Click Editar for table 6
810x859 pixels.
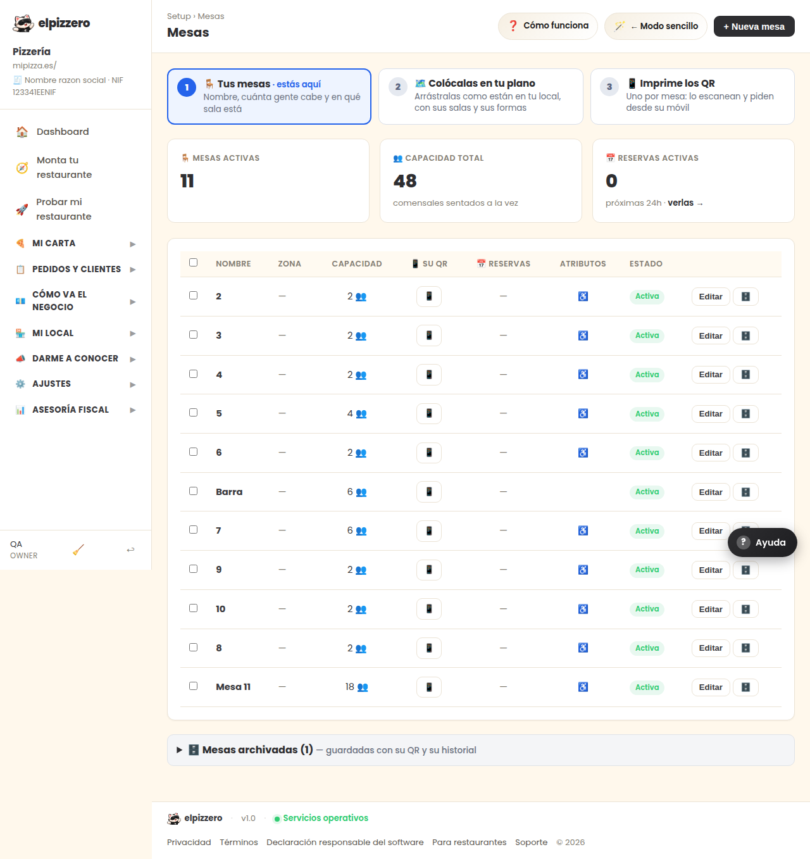tap(711, 453)
